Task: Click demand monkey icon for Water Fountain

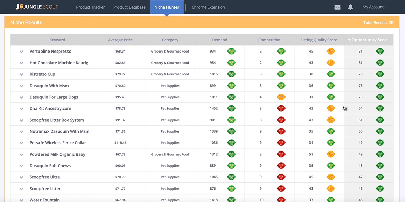Action: tap(231, 200)
